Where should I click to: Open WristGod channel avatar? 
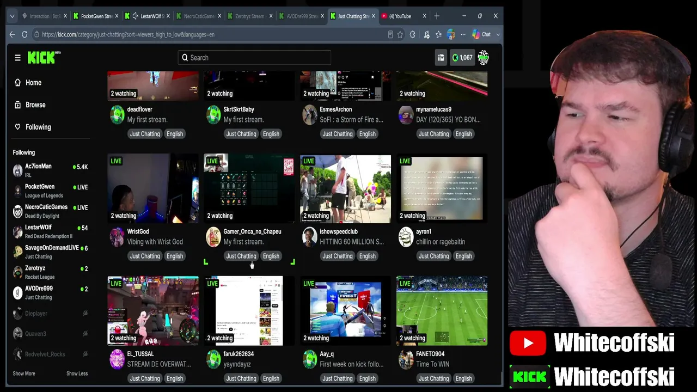pos(117,237)
